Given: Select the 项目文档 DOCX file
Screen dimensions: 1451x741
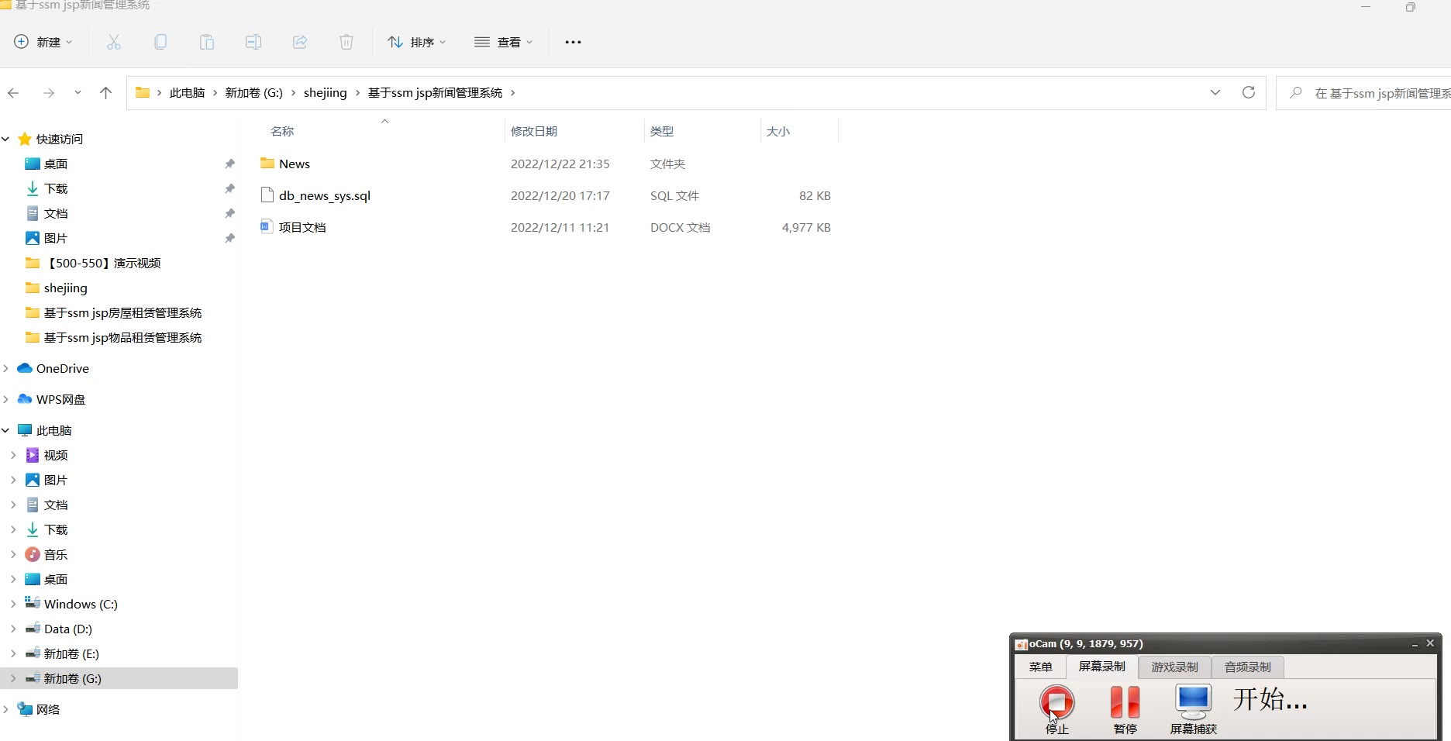Looking at the screenshot, I should 302,227.
